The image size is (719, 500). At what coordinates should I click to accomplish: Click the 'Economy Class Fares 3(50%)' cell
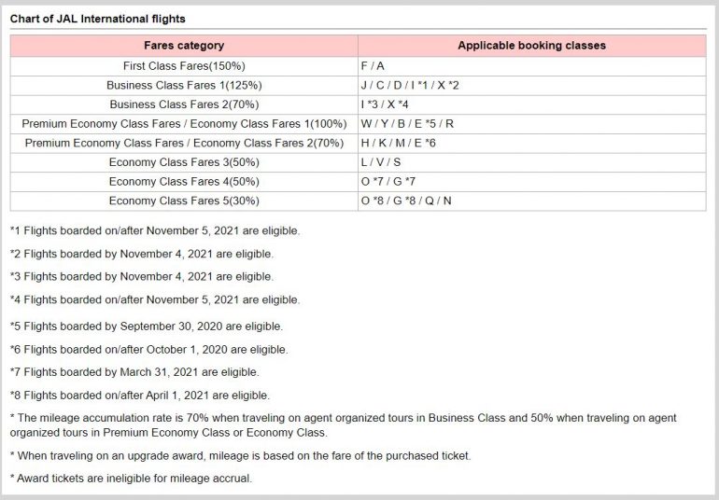(184, 162)
